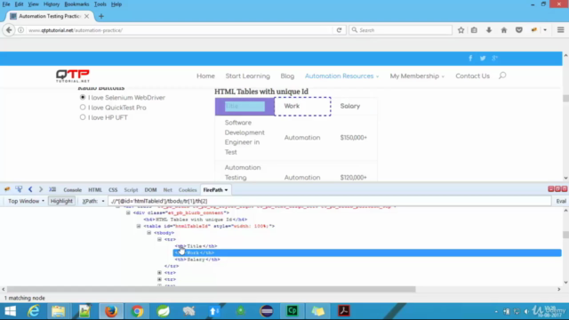Go back with the browser back arrow
Screen dimensions: 569x320
[9, 30]
